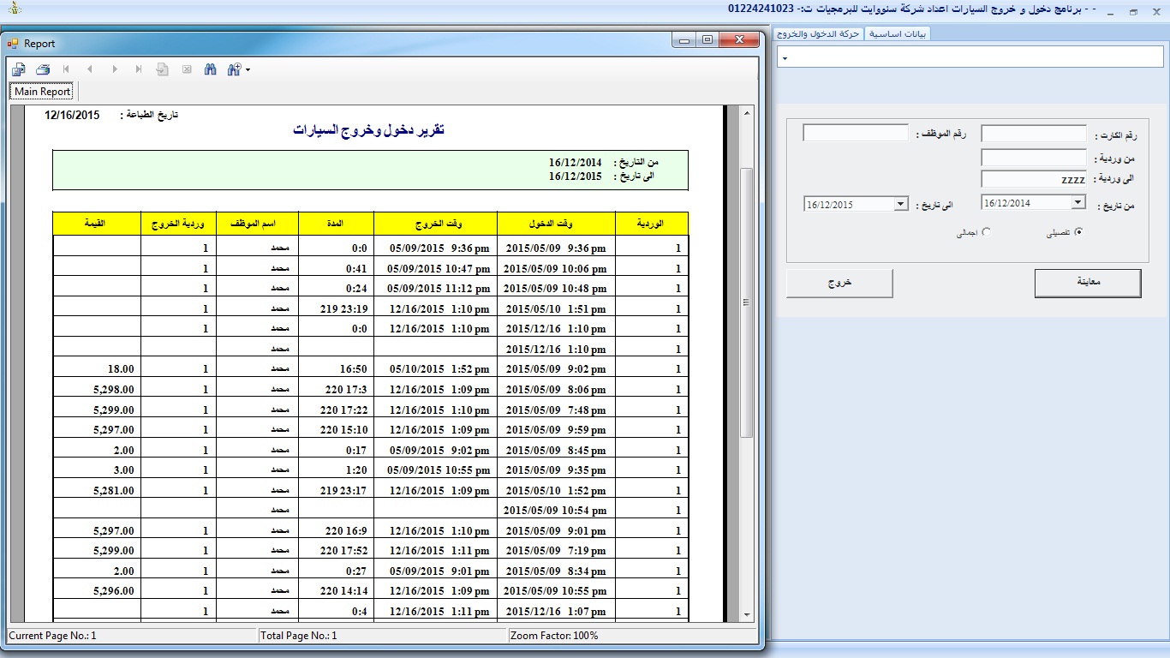This screenshot has width=1170, height=658.
Task: Open the حركة الدخول والخروج tab
Action: pos(818,34)
